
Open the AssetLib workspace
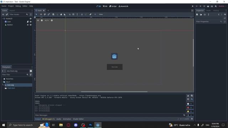[123, 6]
